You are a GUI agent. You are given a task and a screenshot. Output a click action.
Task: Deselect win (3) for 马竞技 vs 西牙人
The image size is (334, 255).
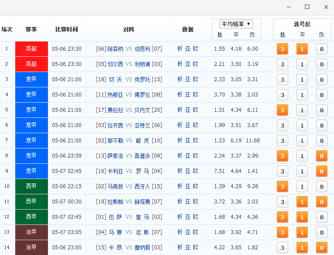[283, 186]
